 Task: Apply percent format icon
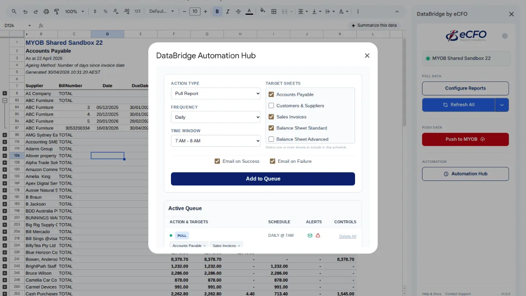106,12
